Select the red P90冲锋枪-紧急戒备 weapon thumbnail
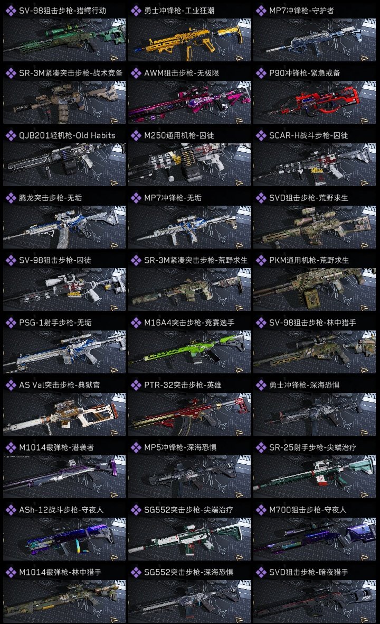 pyautogui.click(x=315, y=102)
